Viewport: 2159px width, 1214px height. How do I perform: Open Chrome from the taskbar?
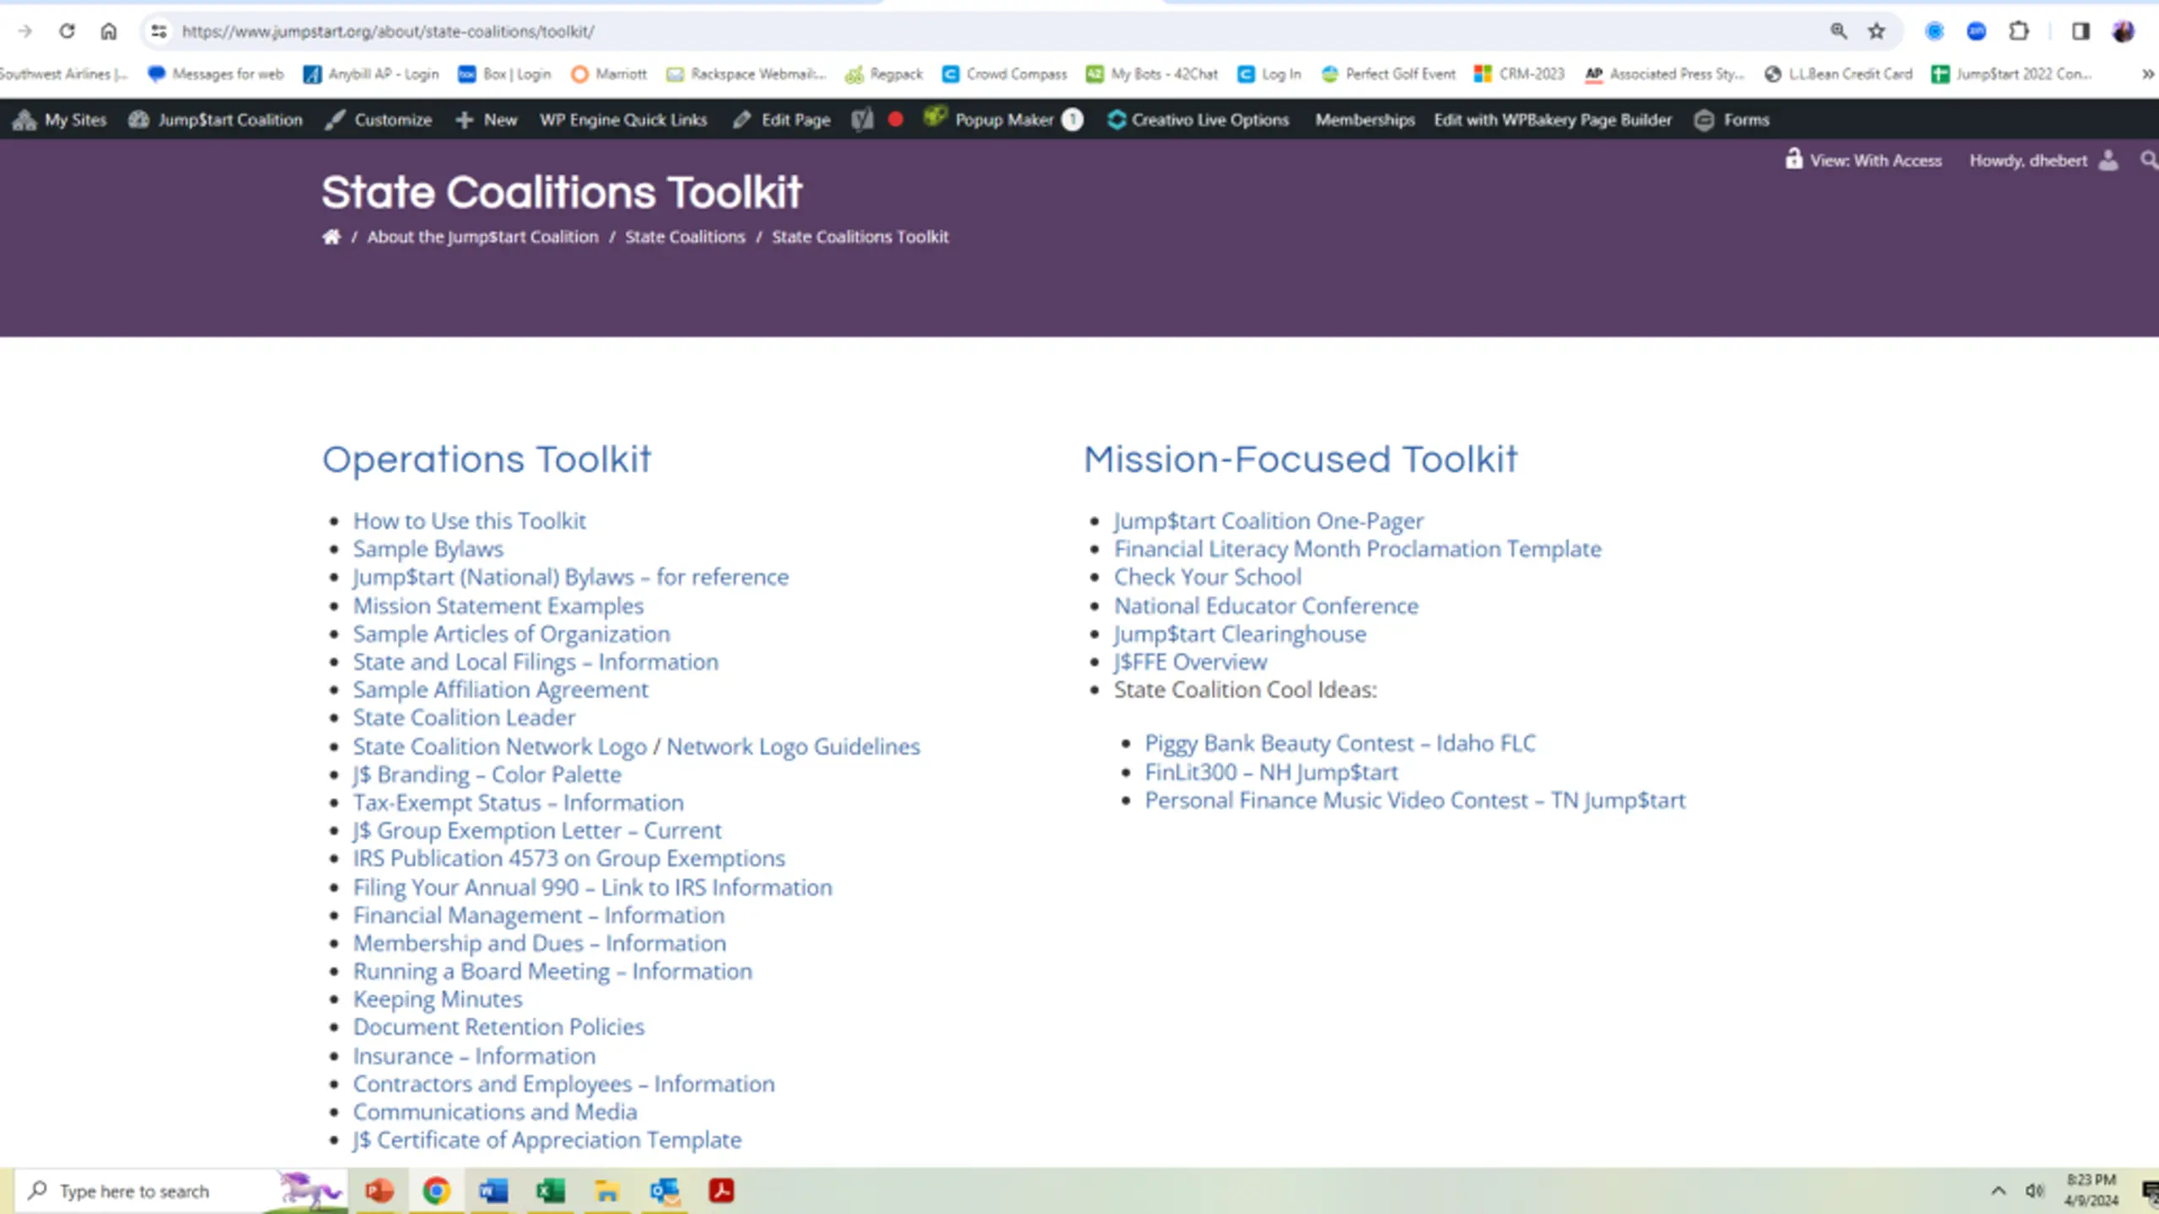[436, 1190]
